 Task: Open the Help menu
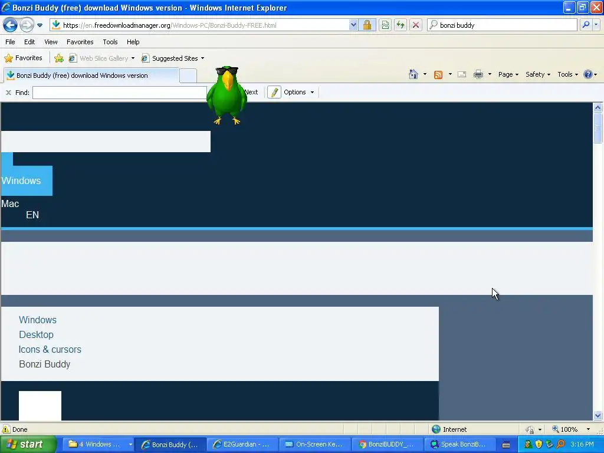click(133, 42)
